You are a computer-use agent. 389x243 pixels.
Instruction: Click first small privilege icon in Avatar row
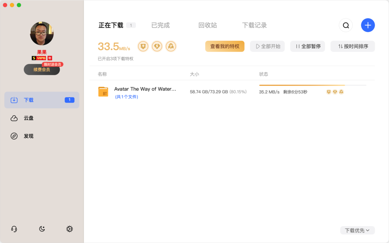click(328, 92)
